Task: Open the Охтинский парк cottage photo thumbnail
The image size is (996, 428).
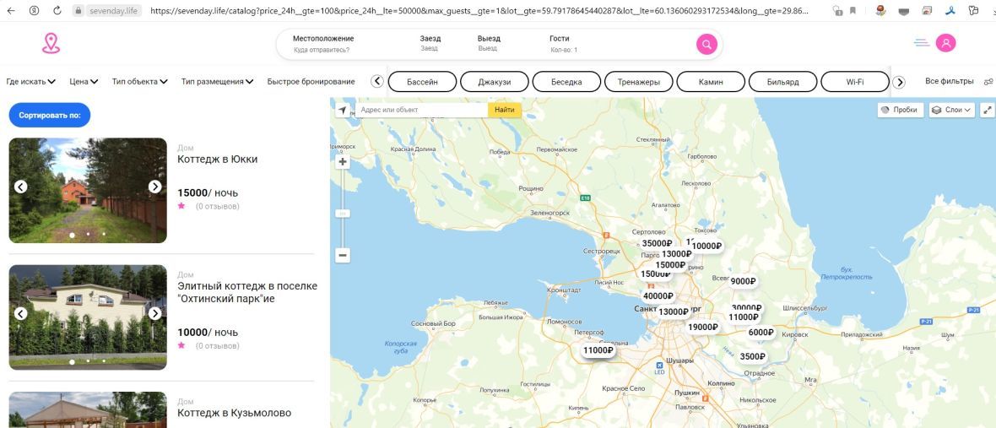Action: click(88, 317)
